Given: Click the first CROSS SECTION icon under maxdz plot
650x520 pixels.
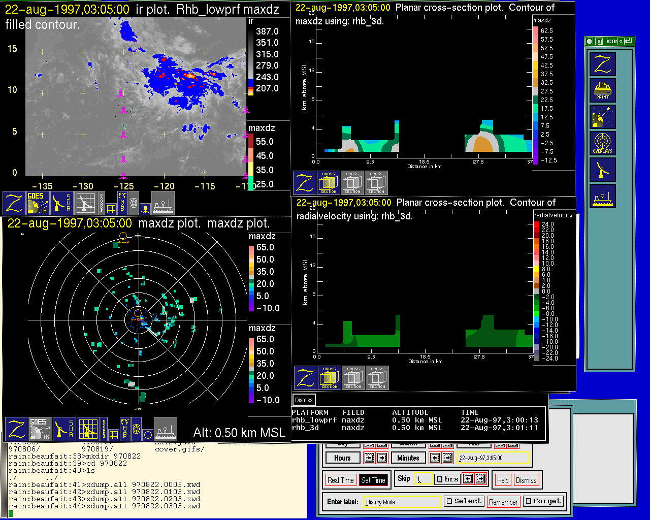Looking at the screenshot, I should 329,183.
